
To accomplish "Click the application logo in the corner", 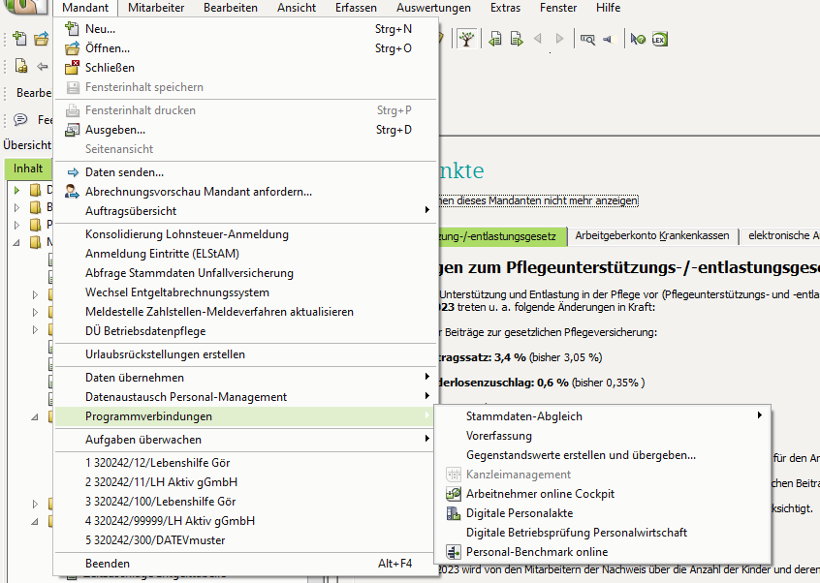I will (27, 6).
